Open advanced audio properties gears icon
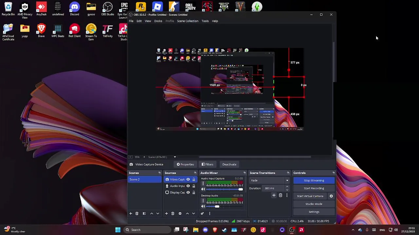The height and width of the screenshot is (235, 419). 202,213
